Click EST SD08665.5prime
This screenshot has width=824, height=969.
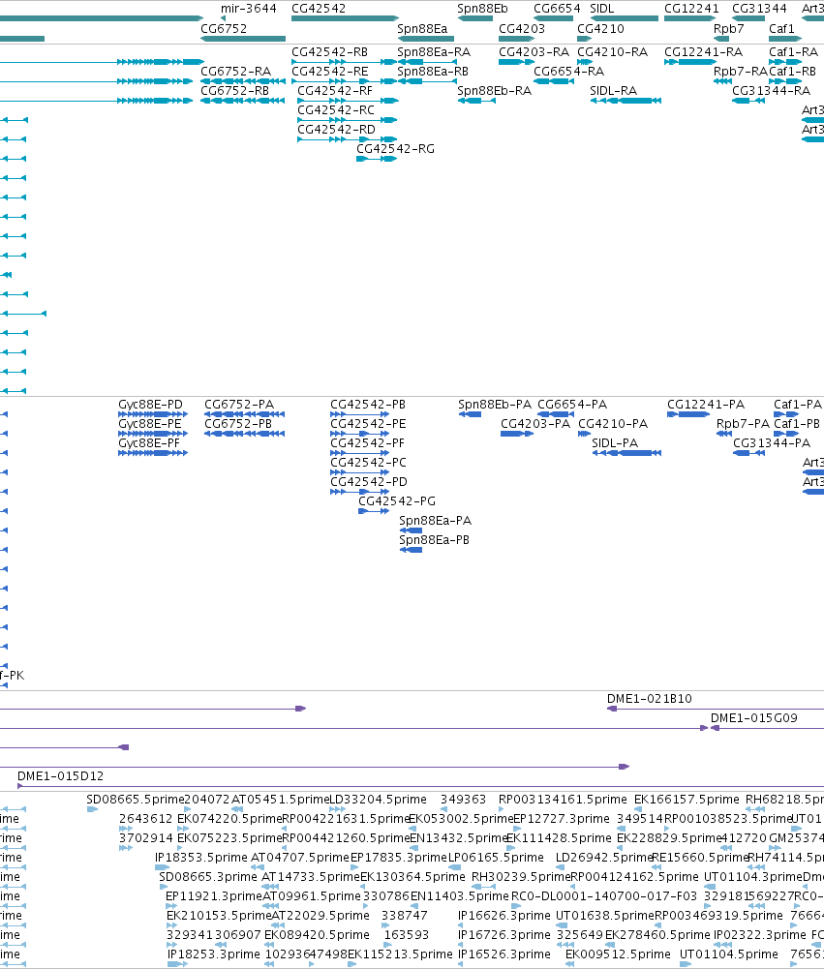pyautogui.click(x=136, y=799)
